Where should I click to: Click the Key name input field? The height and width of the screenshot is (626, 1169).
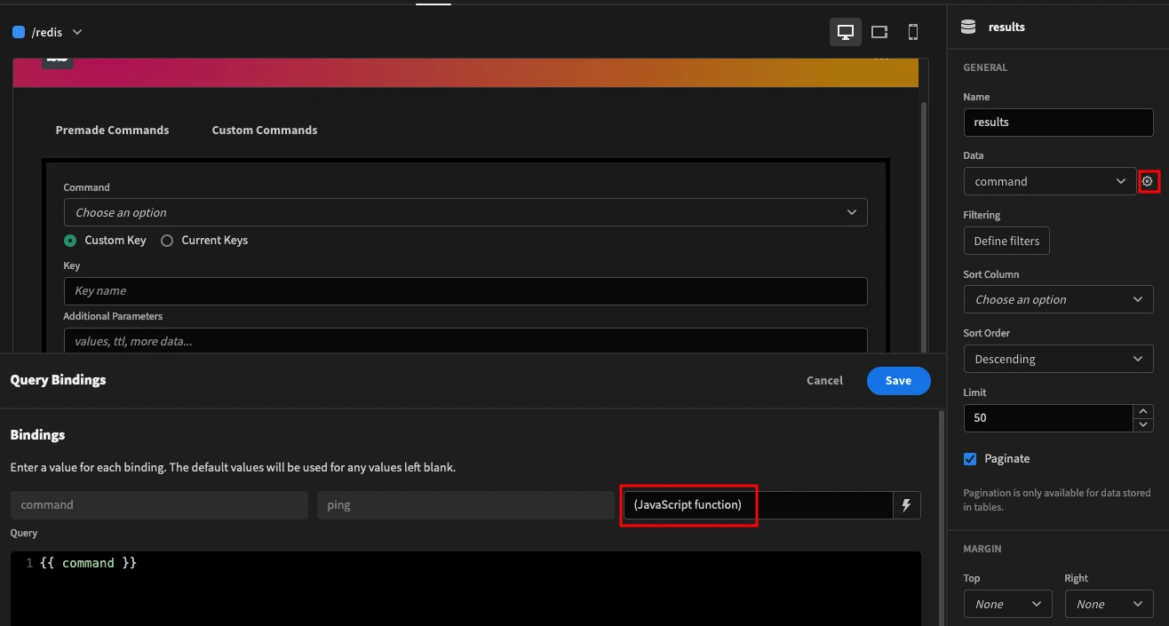pos(465,291)
